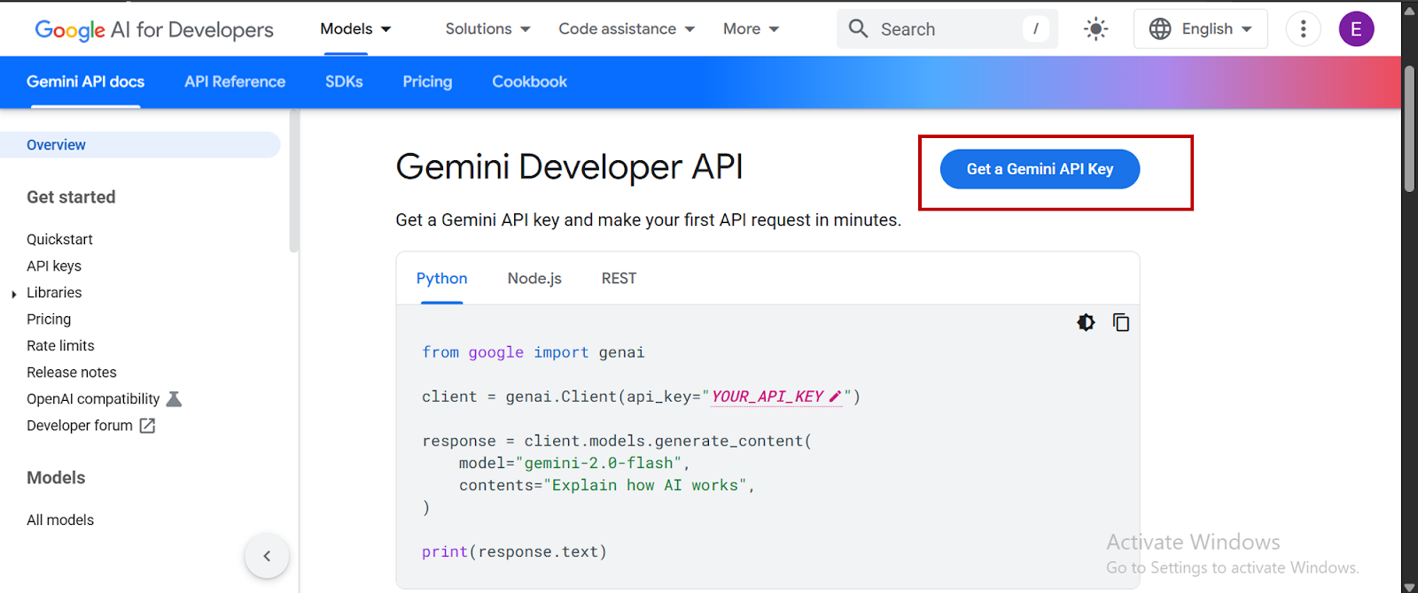
Task: Open the Models dropdown in top navigation
Action: (355, 29)
